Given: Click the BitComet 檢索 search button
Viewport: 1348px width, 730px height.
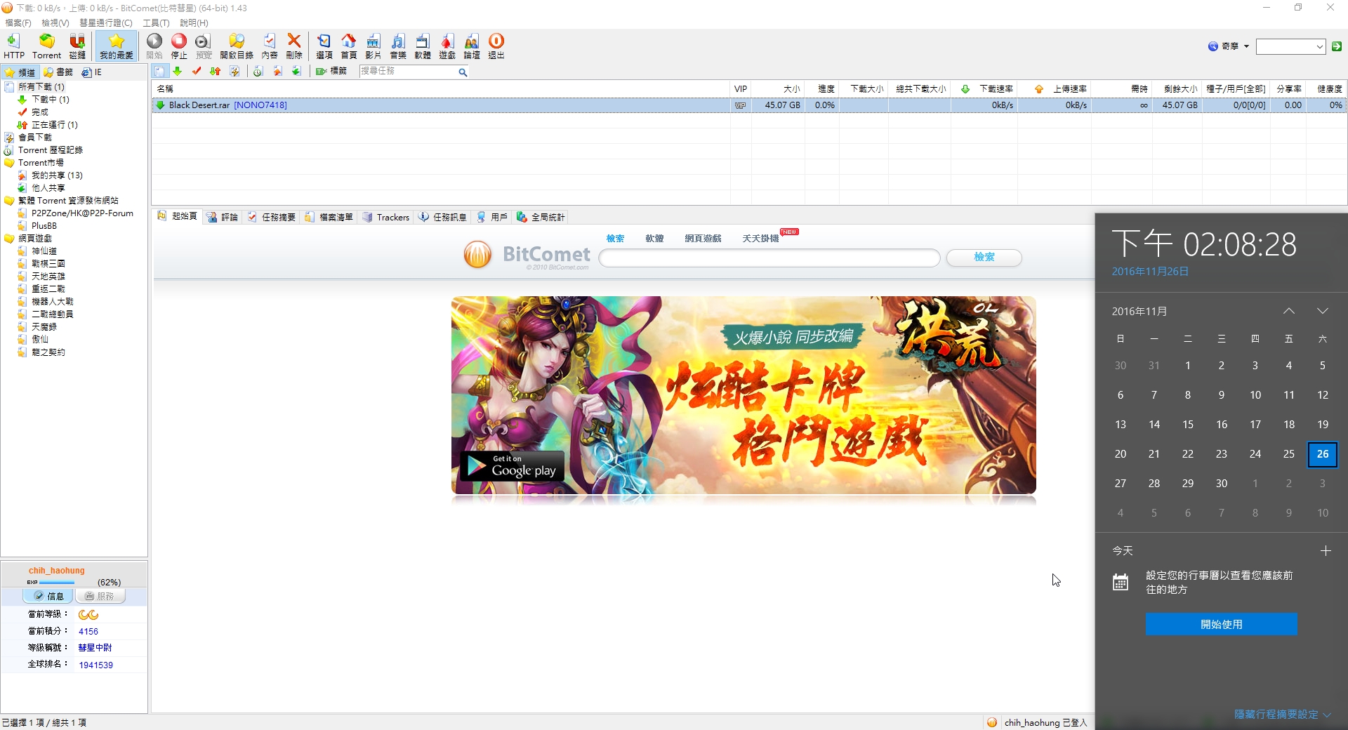Looking at the screenshot, I should [984, 258].
